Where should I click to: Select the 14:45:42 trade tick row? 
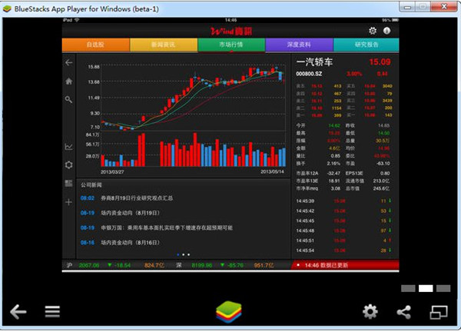(344, 211)
